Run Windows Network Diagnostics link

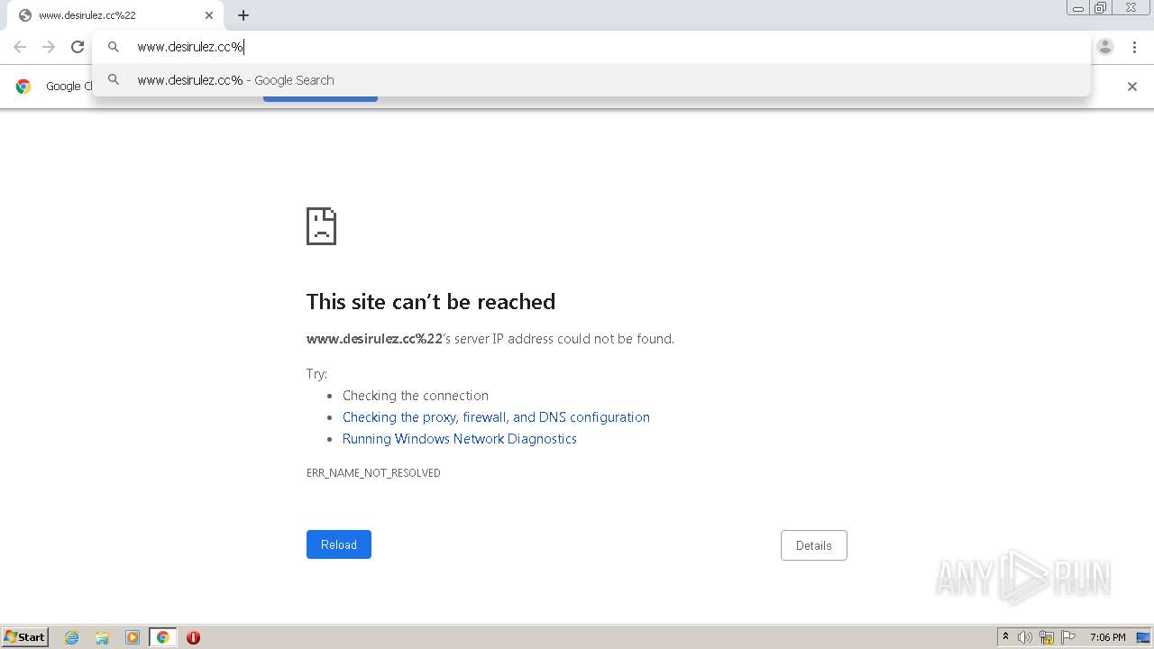click(459, 439)
